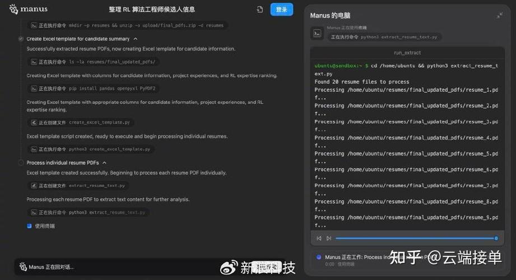Click the 'Manus 正在使用终端' label
Image resolution: width=516 pixels, height=280 pixels.
coord(347,27)
